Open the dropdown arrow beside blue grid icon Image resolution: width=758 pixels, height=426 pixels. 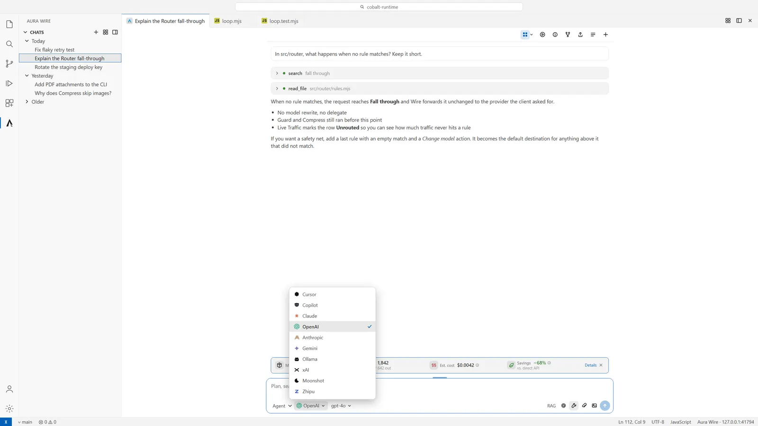tap(532, 35)
